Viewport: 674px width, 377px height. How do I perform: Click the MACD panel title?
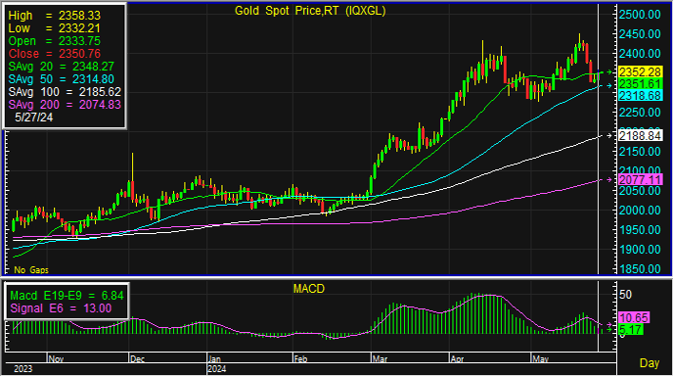point(308,289)
